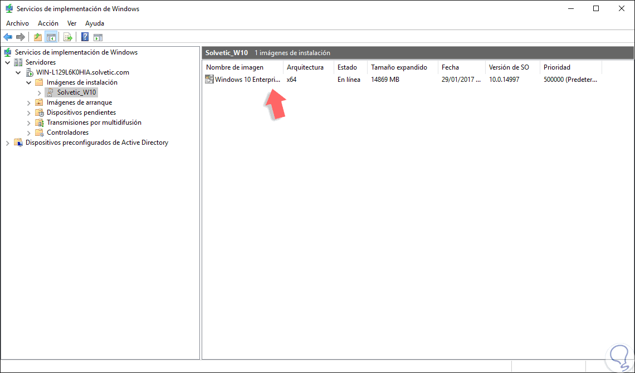Click the Forward arrow in the toolbar
Screen dimensions: 635x373
[20, 37]
